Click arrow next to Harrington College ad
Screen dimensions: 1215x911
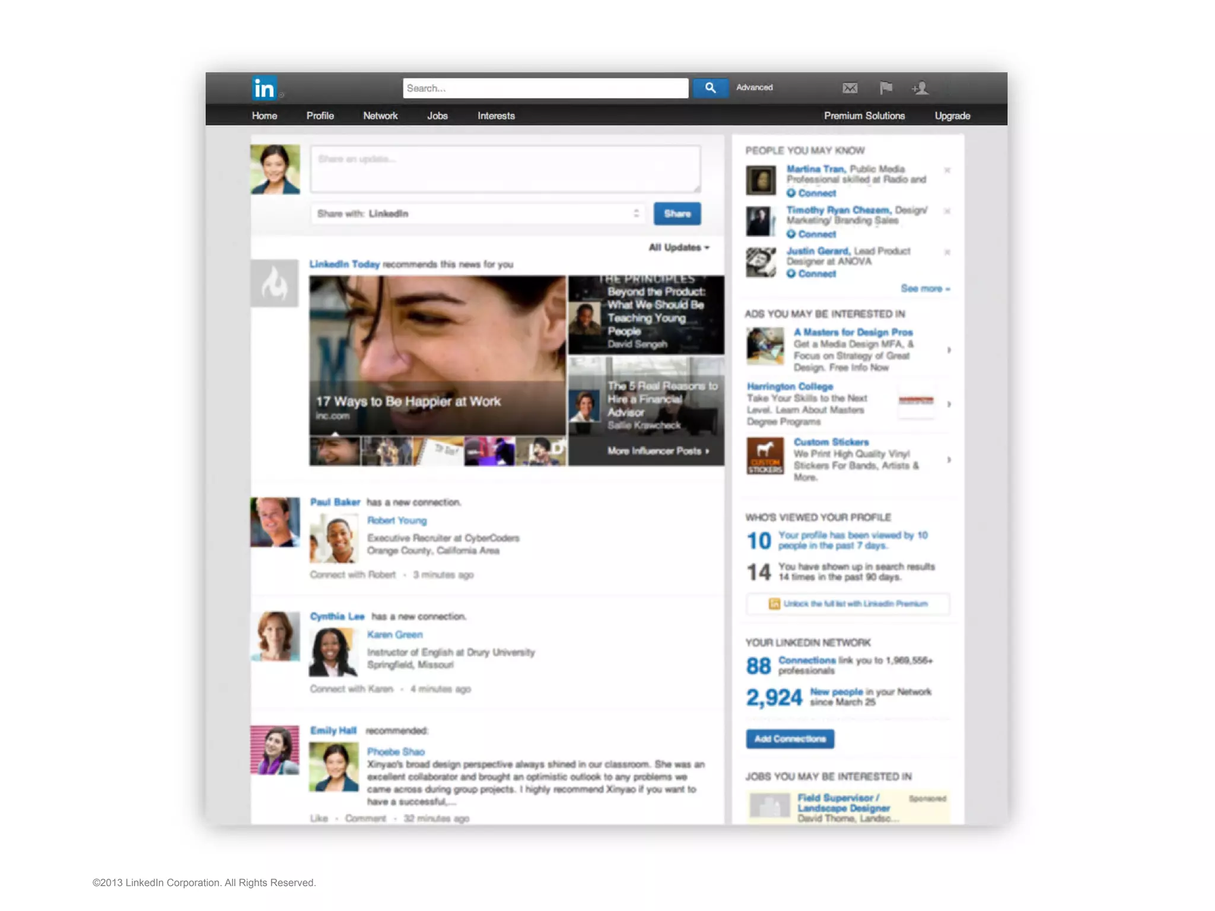(949, 404)
